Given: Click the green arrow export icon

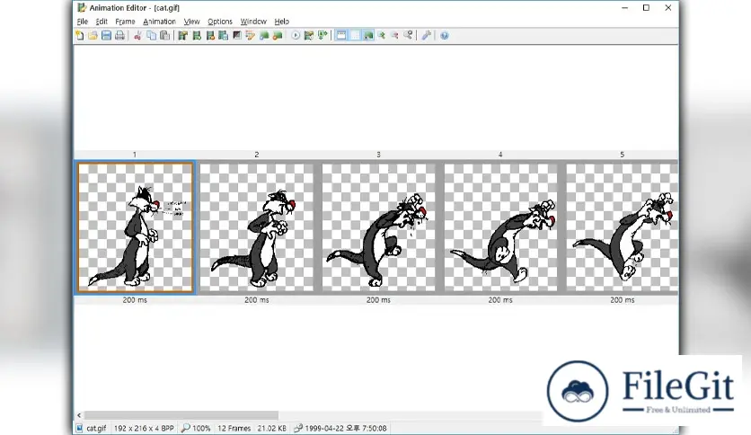Looking at the screenshot, I should point(322,35).
